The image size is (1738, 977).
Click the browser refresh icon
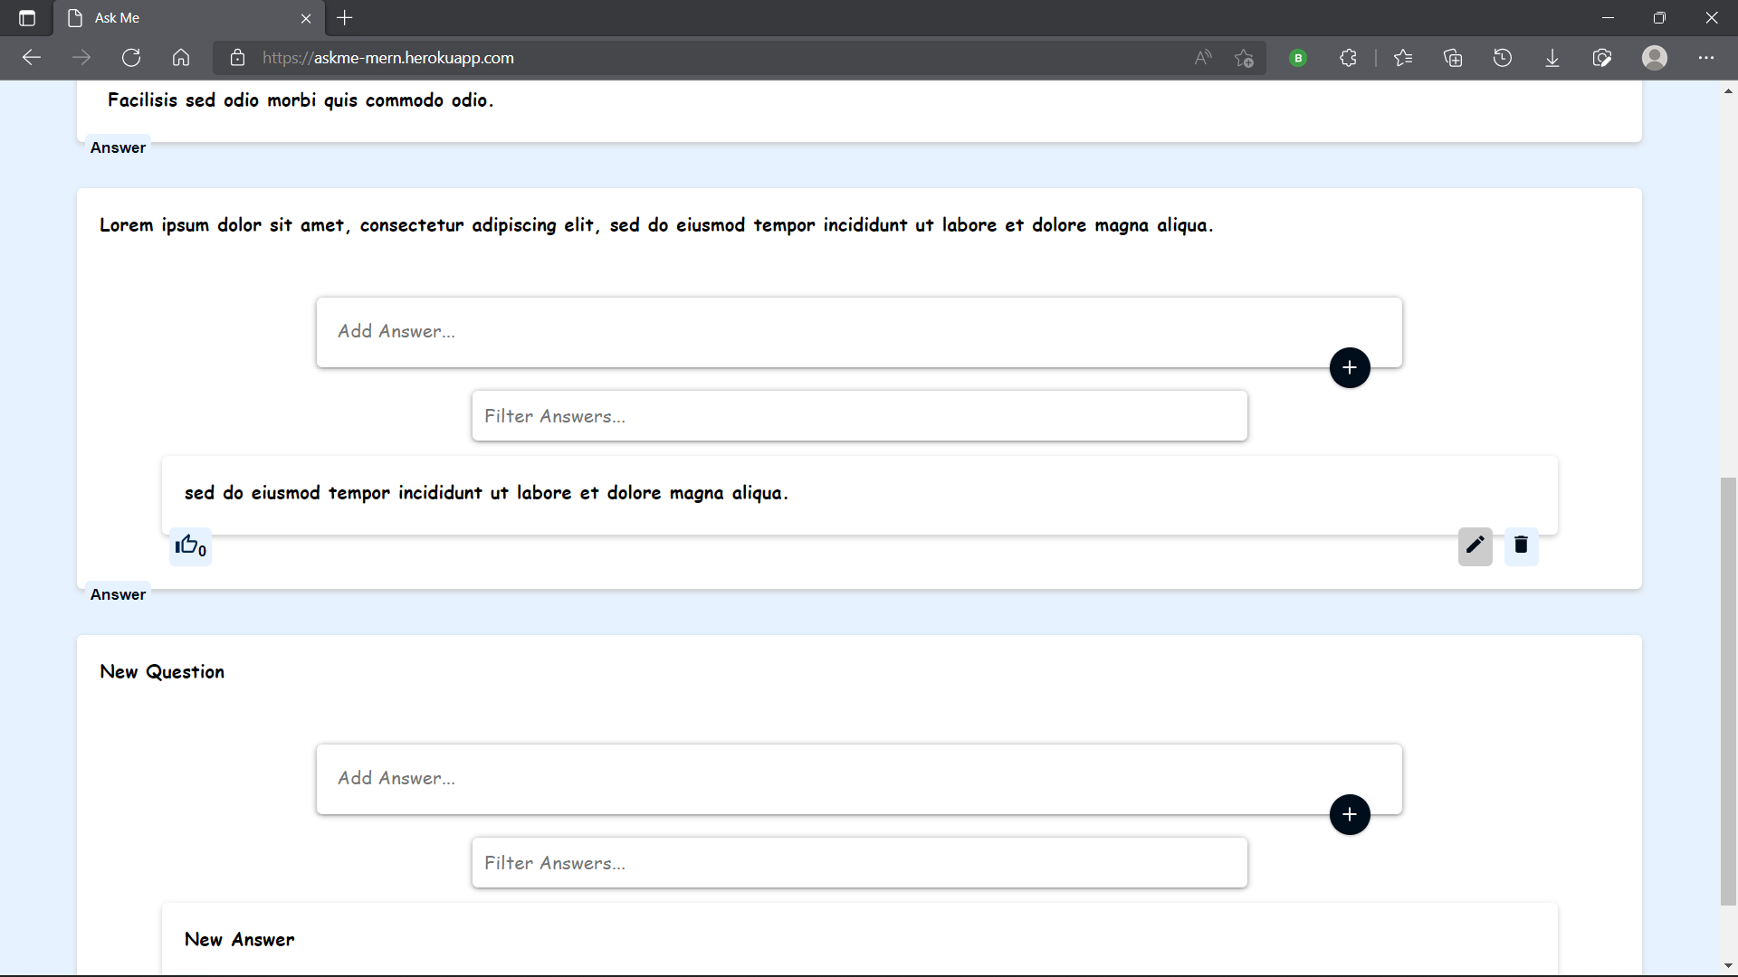(x=131, y=58)
